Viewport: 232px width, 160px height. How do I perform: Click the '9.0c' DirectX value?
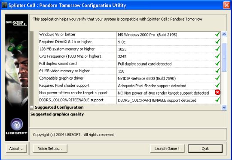122,42
